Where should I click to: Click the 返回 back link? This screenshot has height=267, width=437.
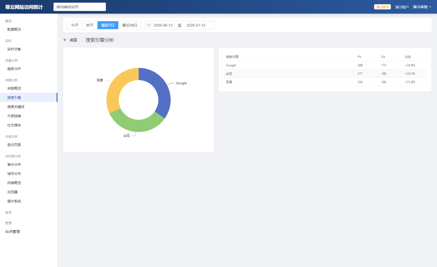(73, 40)
